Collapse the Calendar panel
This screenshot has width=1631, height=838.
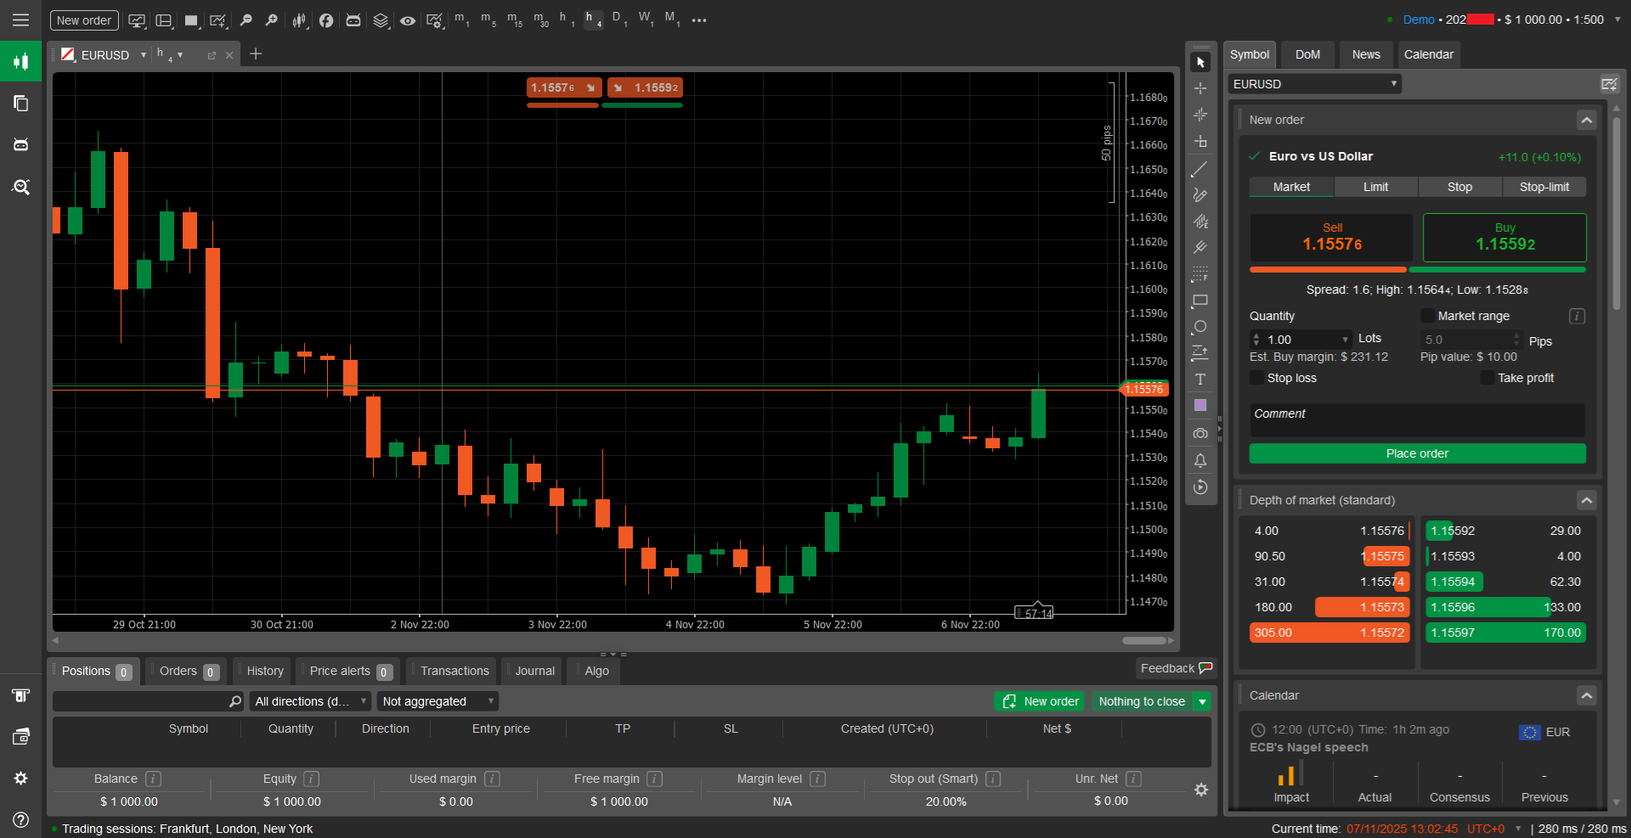1586,695
